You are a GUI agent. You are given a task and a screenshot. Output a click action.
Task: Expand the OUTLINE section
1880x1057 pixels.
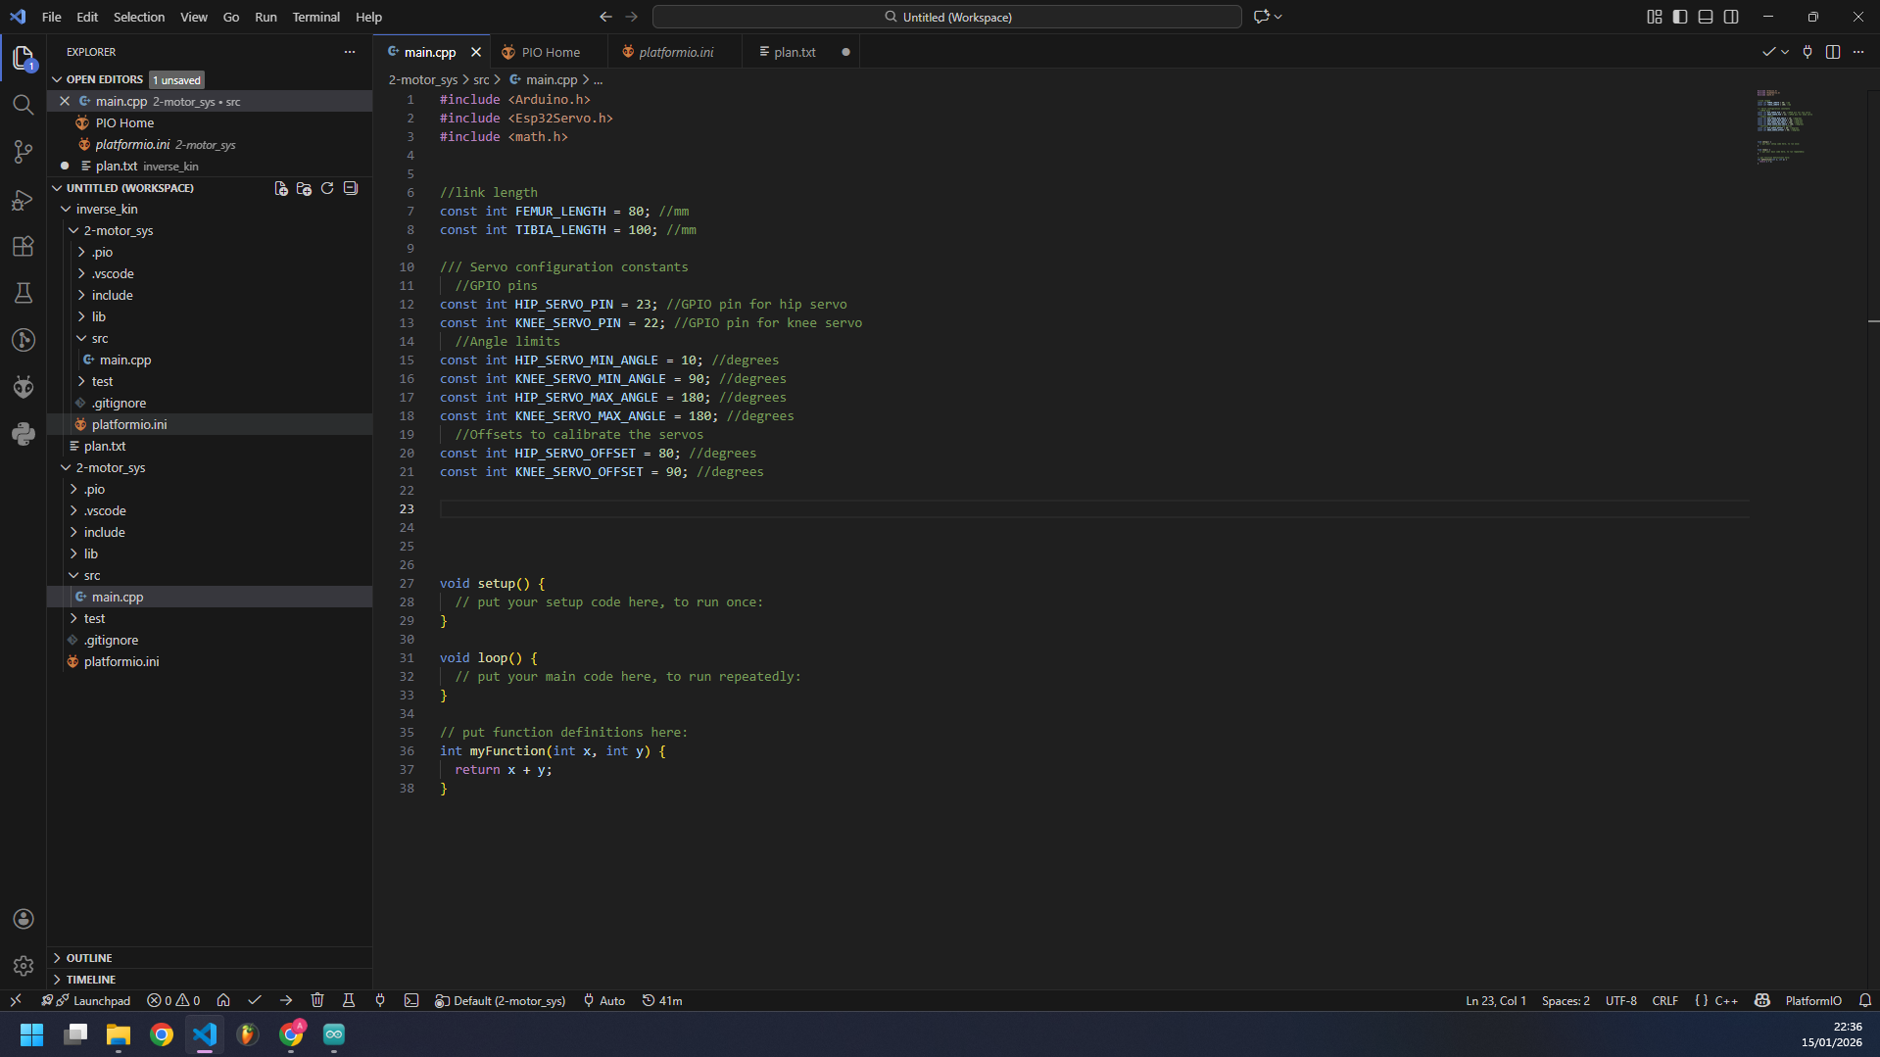tap(89, 957)
